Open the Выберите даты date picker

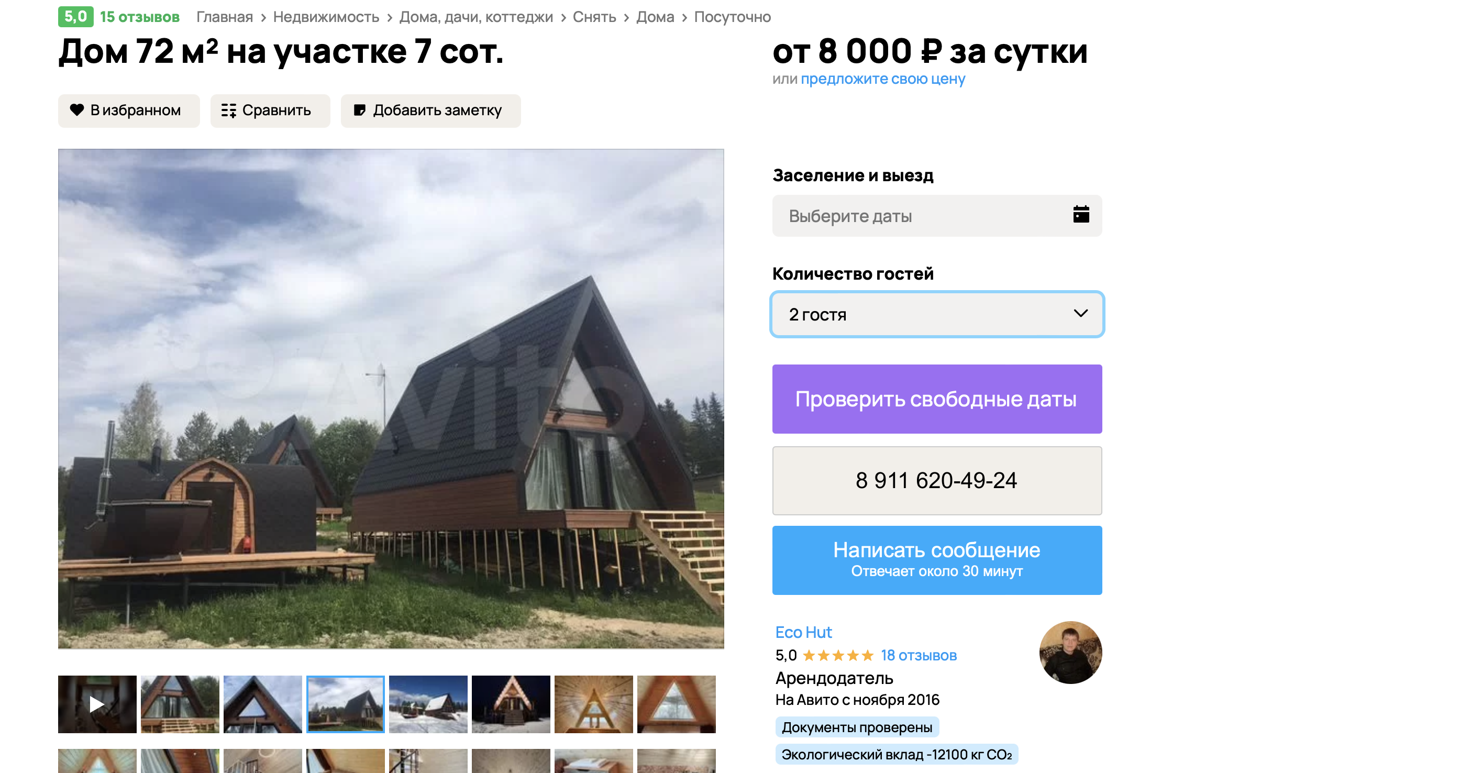pyautogui.click(x=937, y=216)
